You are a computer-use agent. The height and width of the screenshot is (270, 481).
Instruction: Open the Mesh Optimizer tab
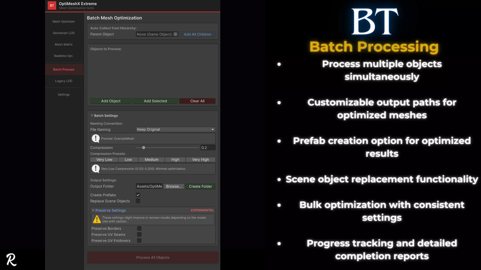(64, 22)
